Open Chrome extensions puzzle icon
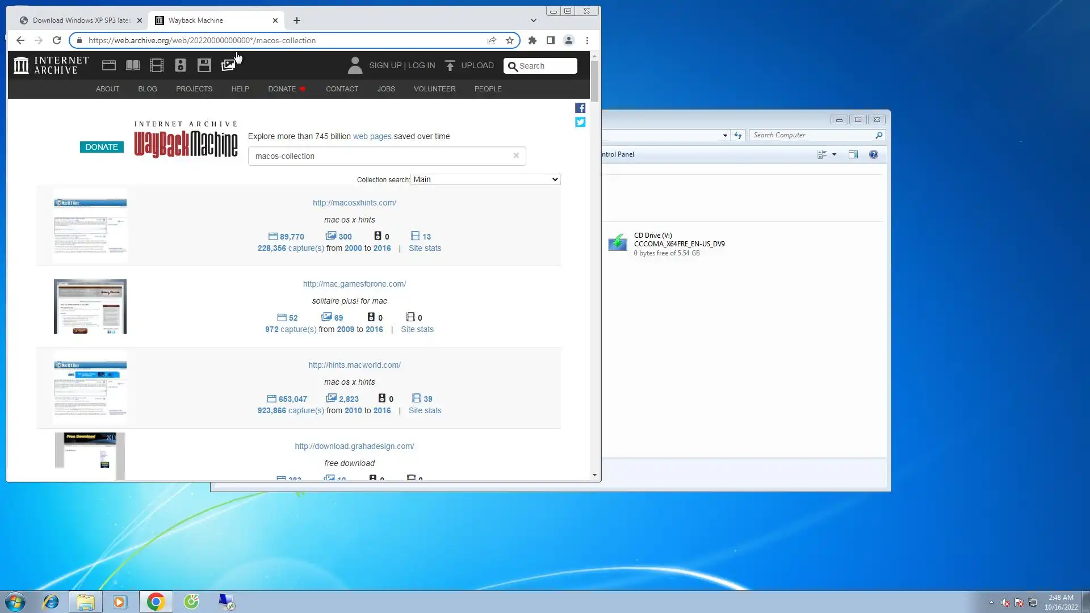The height and width of the screenshot is (613, 1090). point(533,40)
